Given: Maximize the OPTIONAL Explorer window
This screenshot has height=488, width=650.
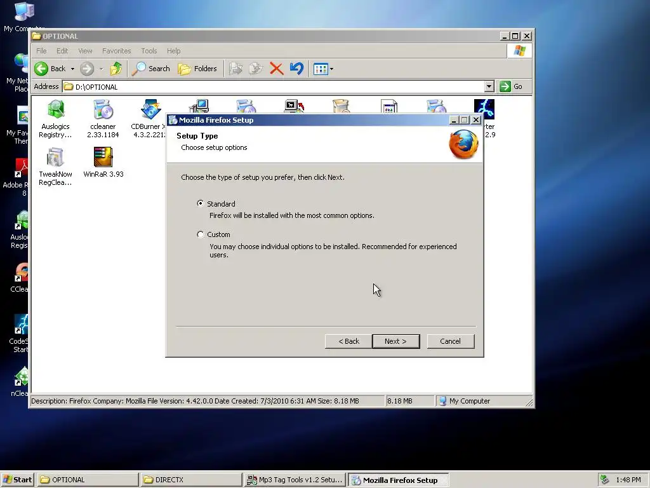Looking at the screenshot, I should point(515,36).
